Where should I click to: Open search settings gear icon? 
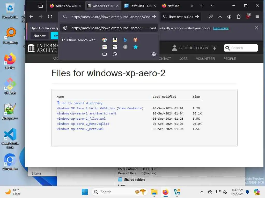point(154,54)
